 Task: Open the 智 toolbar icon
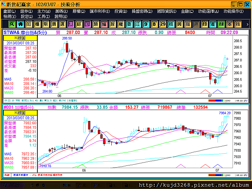112,24
